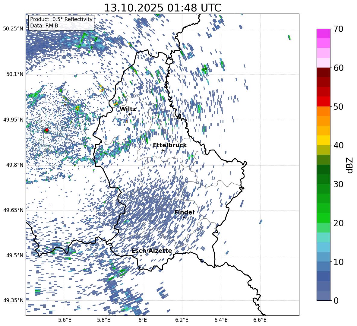Click the timestamp title 13.10.2025 01:48 UTC

[162, 8]
